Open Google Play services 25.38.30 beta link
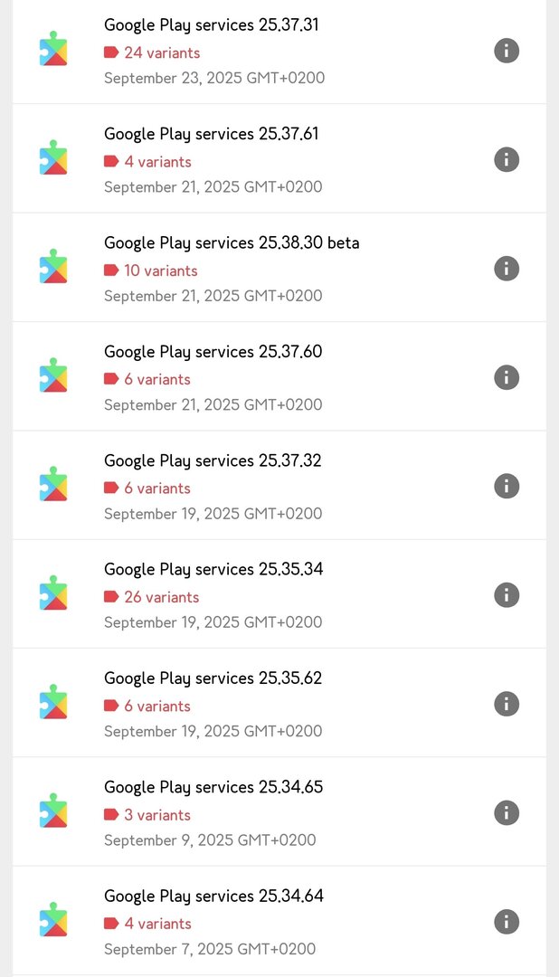 click(232, 243)
